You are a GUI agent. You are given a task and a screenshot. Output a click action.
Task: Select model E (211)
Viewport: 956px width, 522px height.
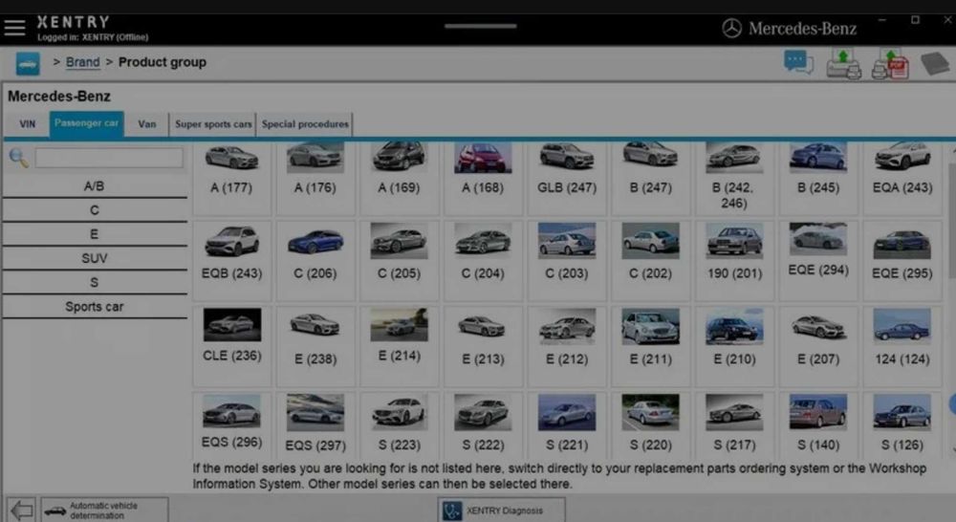point(650,346)
